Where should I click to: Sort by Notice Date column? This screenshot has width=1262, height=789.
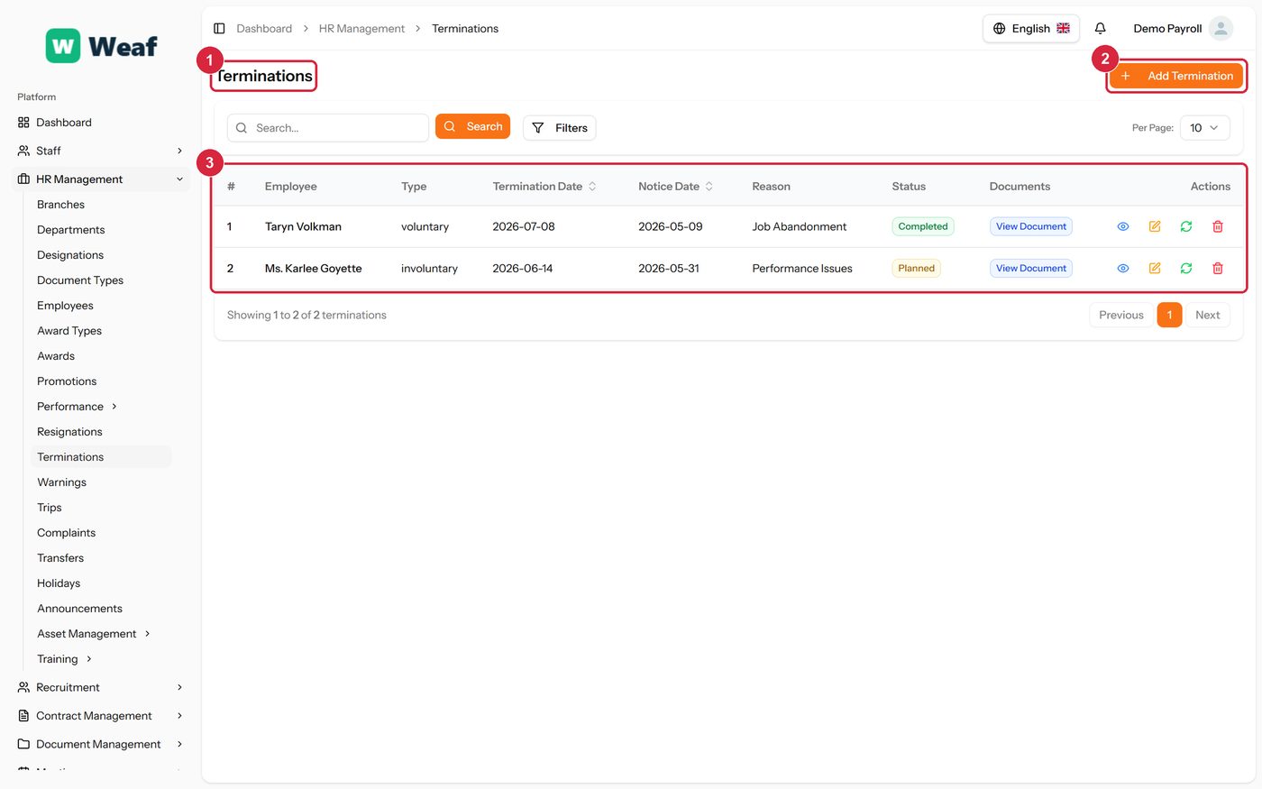pyautogui.click(x=676, y=187)
